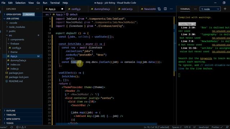Open index.css in the explorer
The width and height of the screenshot is (230, 129).
[15, 64]
